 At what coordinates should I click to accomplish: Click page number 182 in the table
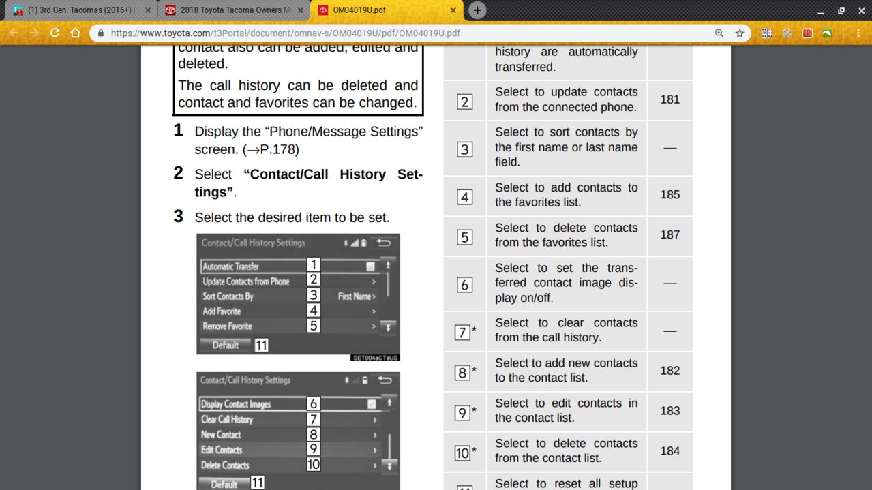670,371
